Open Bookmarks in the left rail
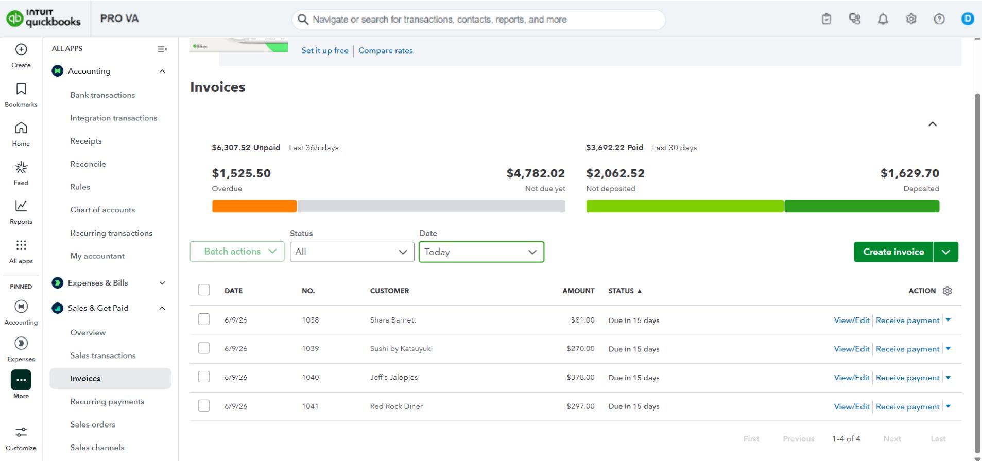 tap(21, 89)
